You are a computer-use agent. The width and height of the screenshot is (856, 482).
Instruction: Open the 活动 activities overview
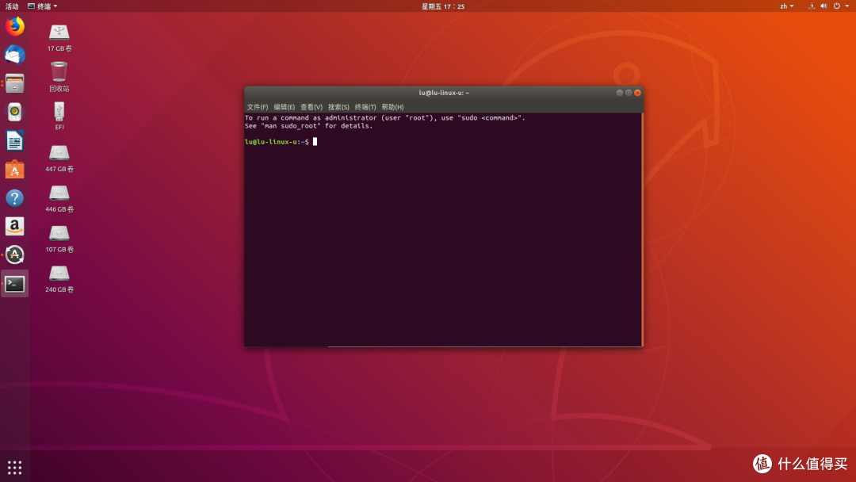(12, 6)
